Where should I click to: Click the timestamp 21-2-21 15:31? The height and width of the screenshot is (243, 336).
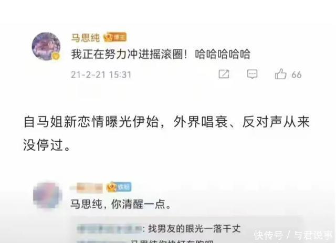pos(101,75)
